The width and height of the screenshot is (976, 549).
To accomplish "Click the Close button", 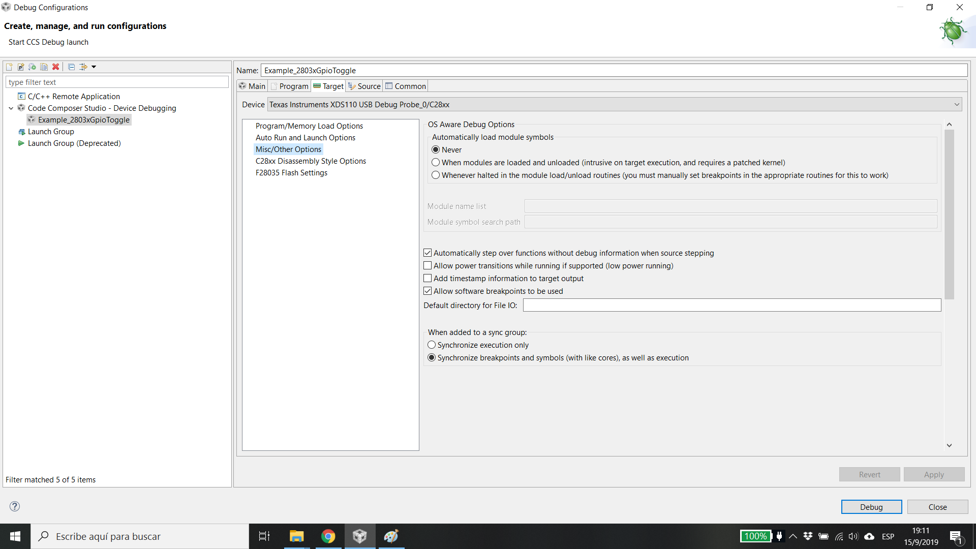I will click(x=937, y=507).
